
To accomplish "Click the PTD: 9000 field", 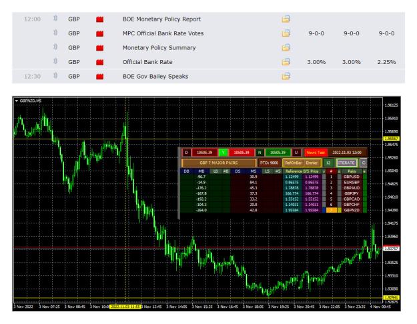I will 269,163.
